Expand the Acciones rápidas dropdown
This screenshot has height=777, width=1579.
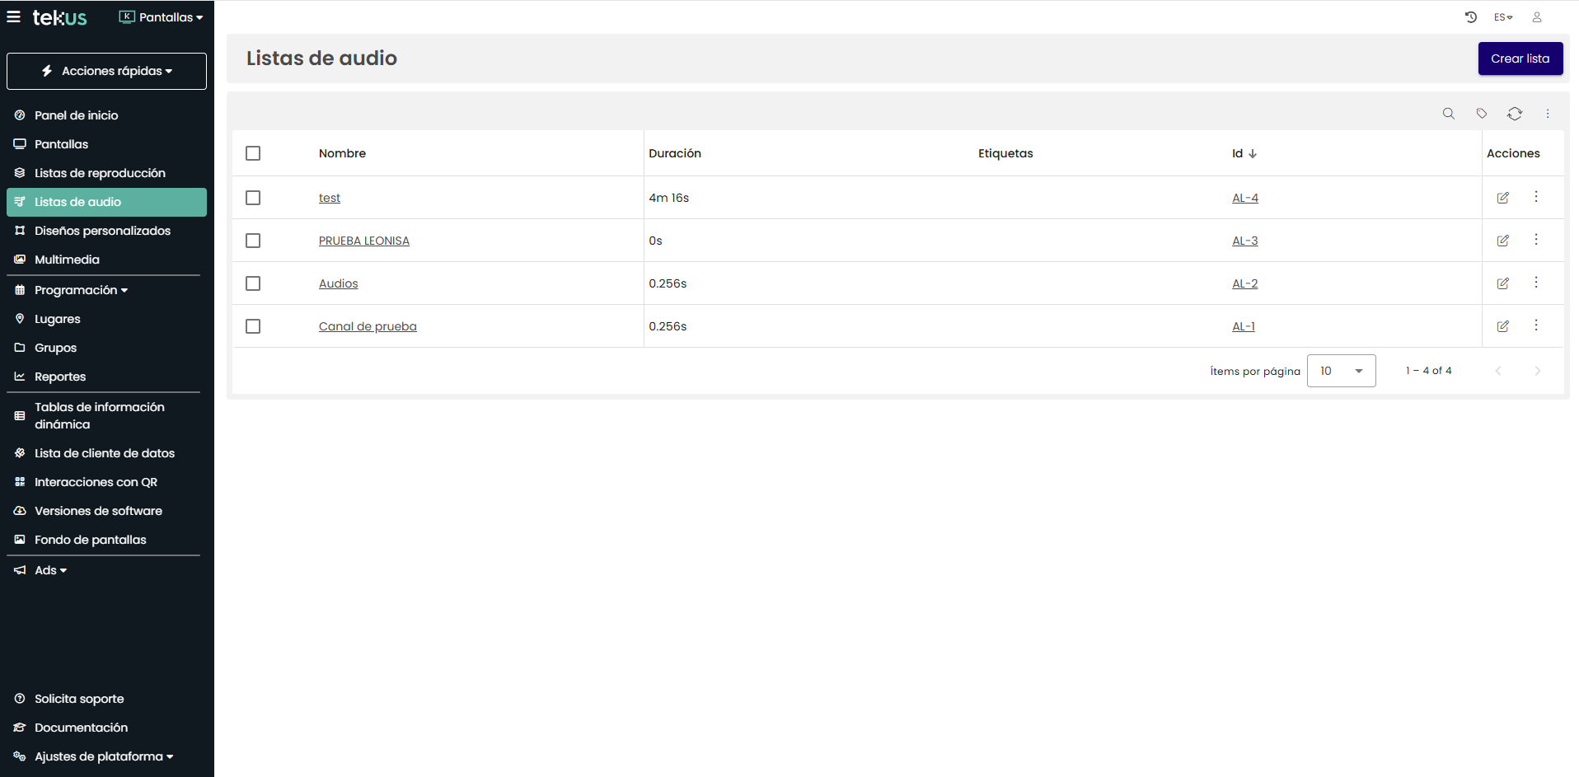tap(107, 71)
